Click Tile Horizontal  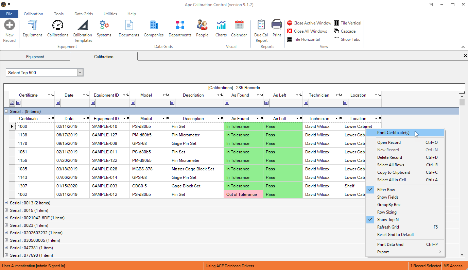tap(304, 39)
